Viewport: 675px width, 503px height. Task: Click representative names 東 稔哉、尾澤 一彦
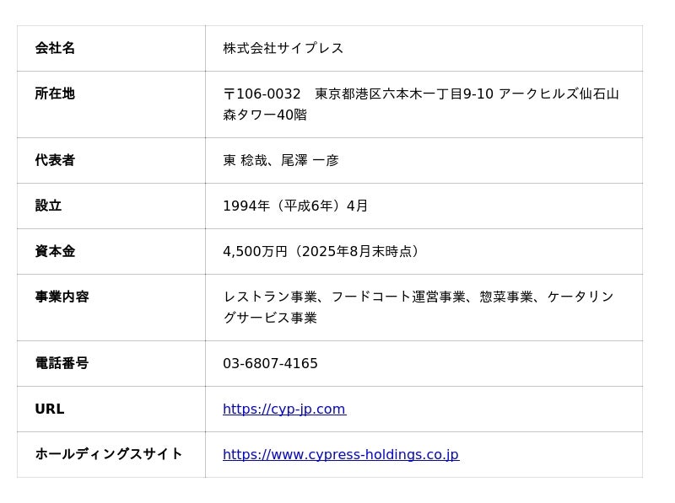281,160
